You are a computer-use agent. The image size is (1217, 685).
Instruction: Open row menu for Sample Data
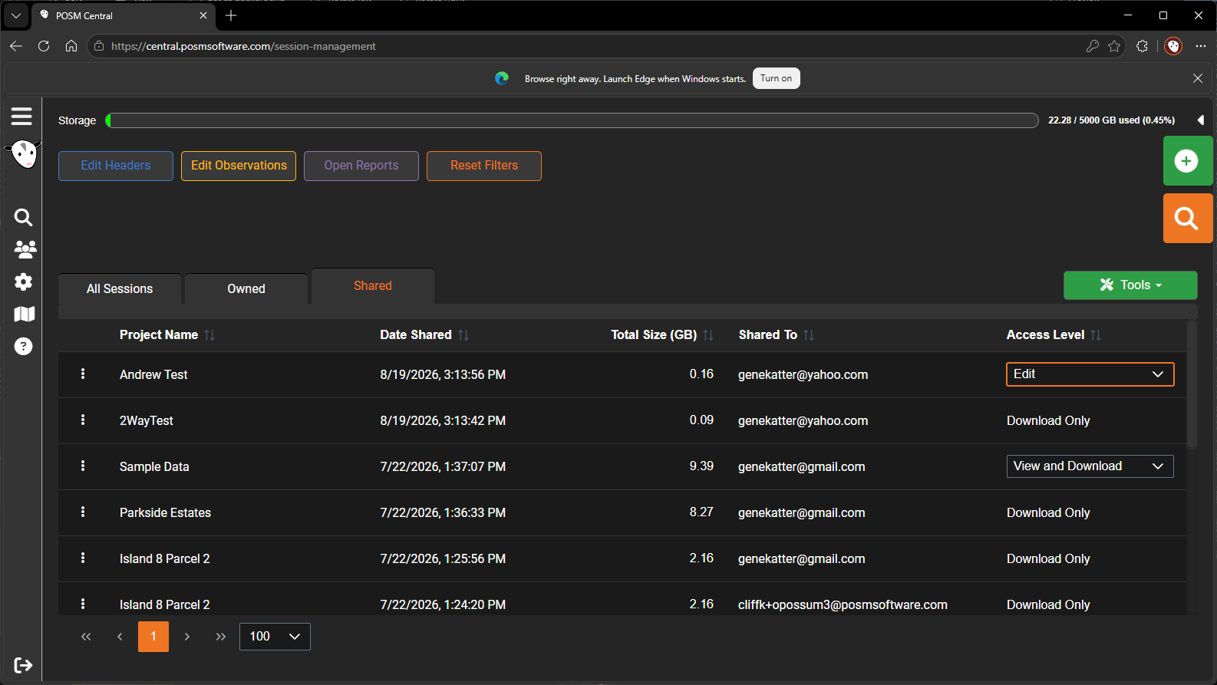tap(83, 466)
